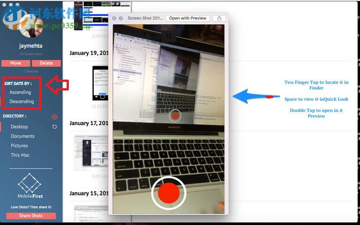
Task: Select the Documents directory
Action: tap(23, 136)
